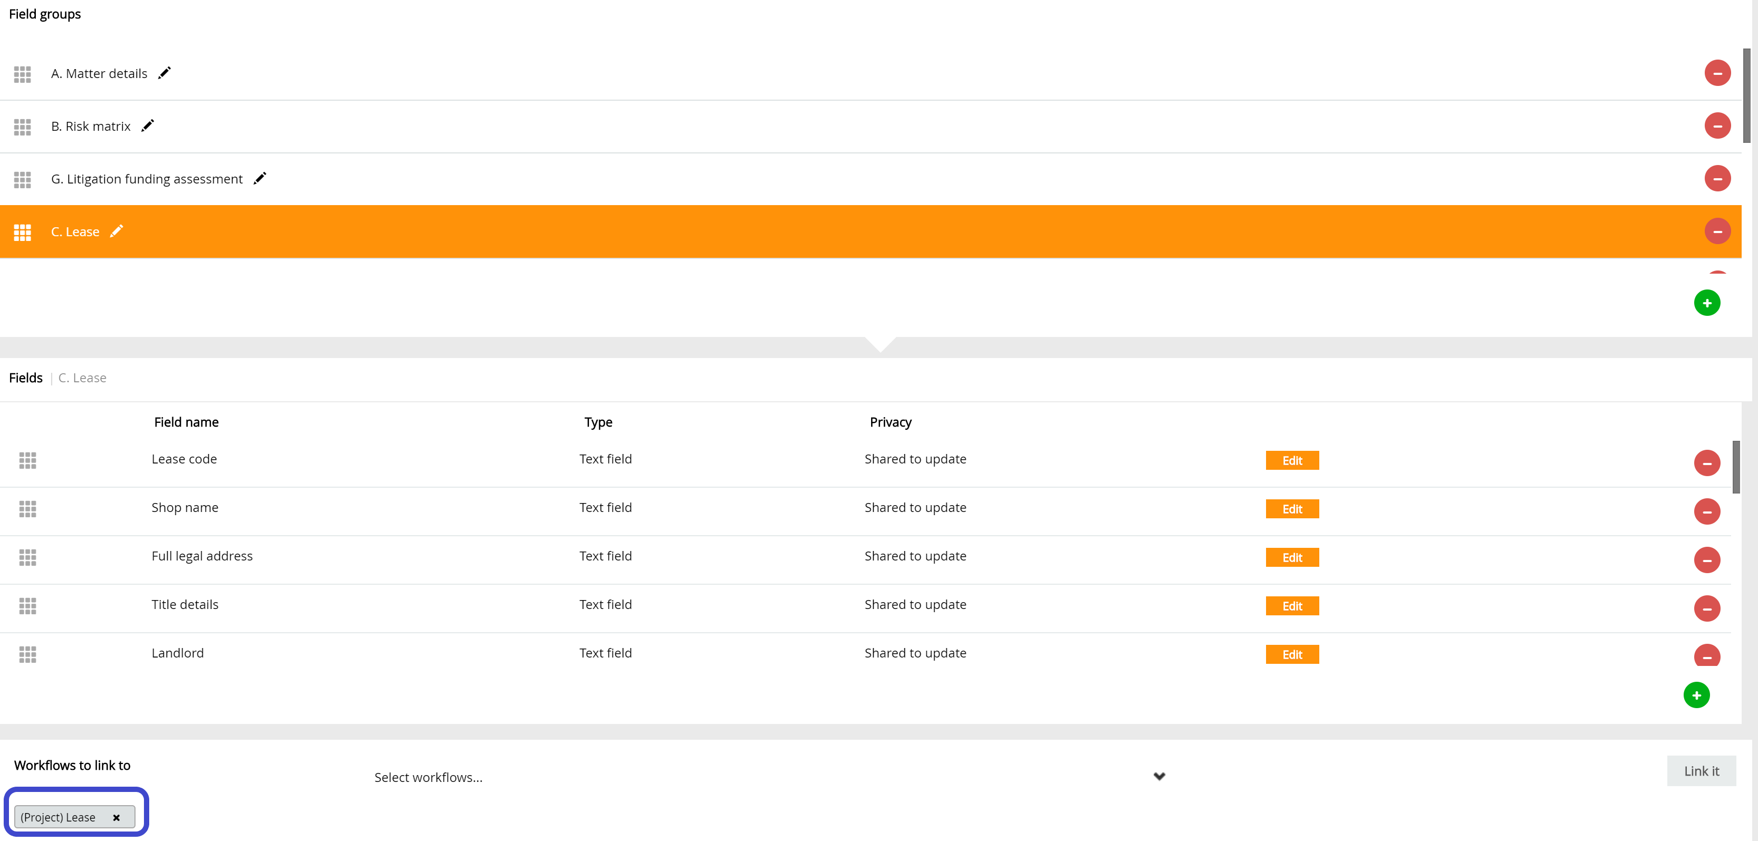Remove A. Matter details field group
Screen dimensions: 1758x841
click(1717, 73)
